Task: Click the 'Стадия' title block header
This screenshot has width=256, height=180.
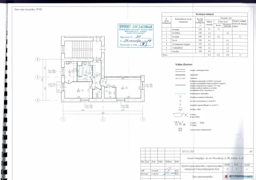Action: pyautogui.click(x=227, y=165)
